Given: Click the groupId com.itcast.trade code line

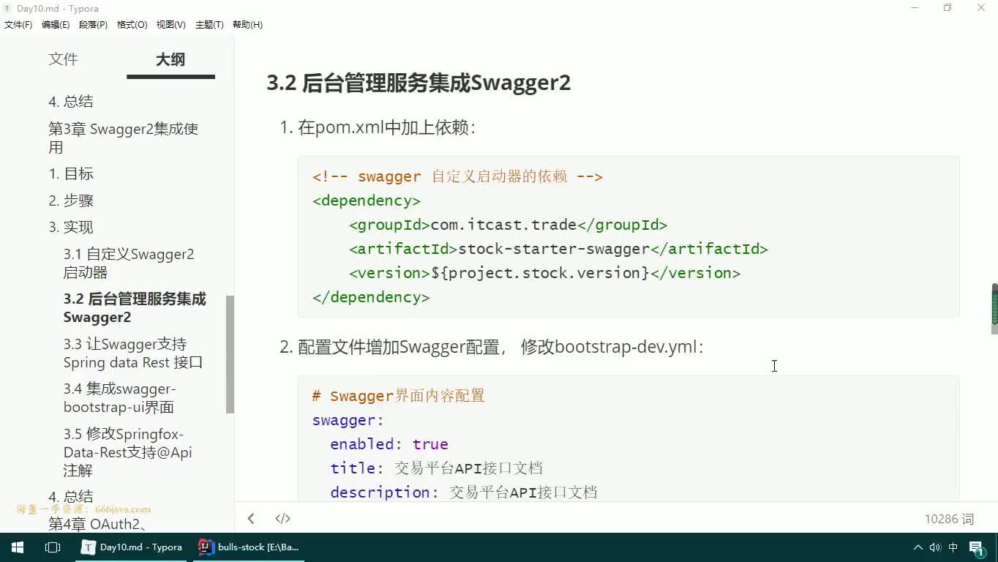Looking at the screenshot, I should point(508,225).
